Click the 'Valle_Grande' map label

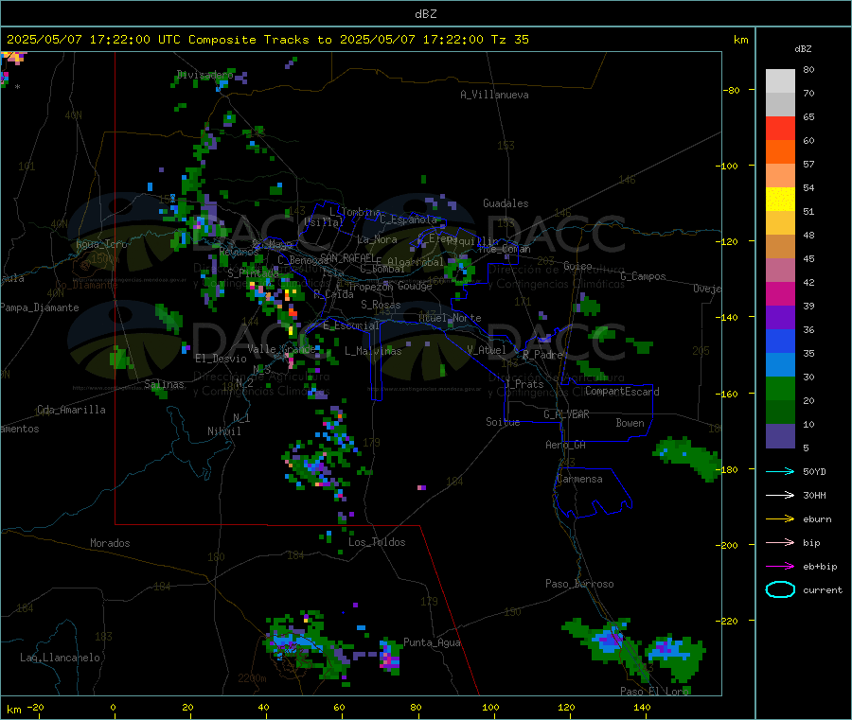281,349
